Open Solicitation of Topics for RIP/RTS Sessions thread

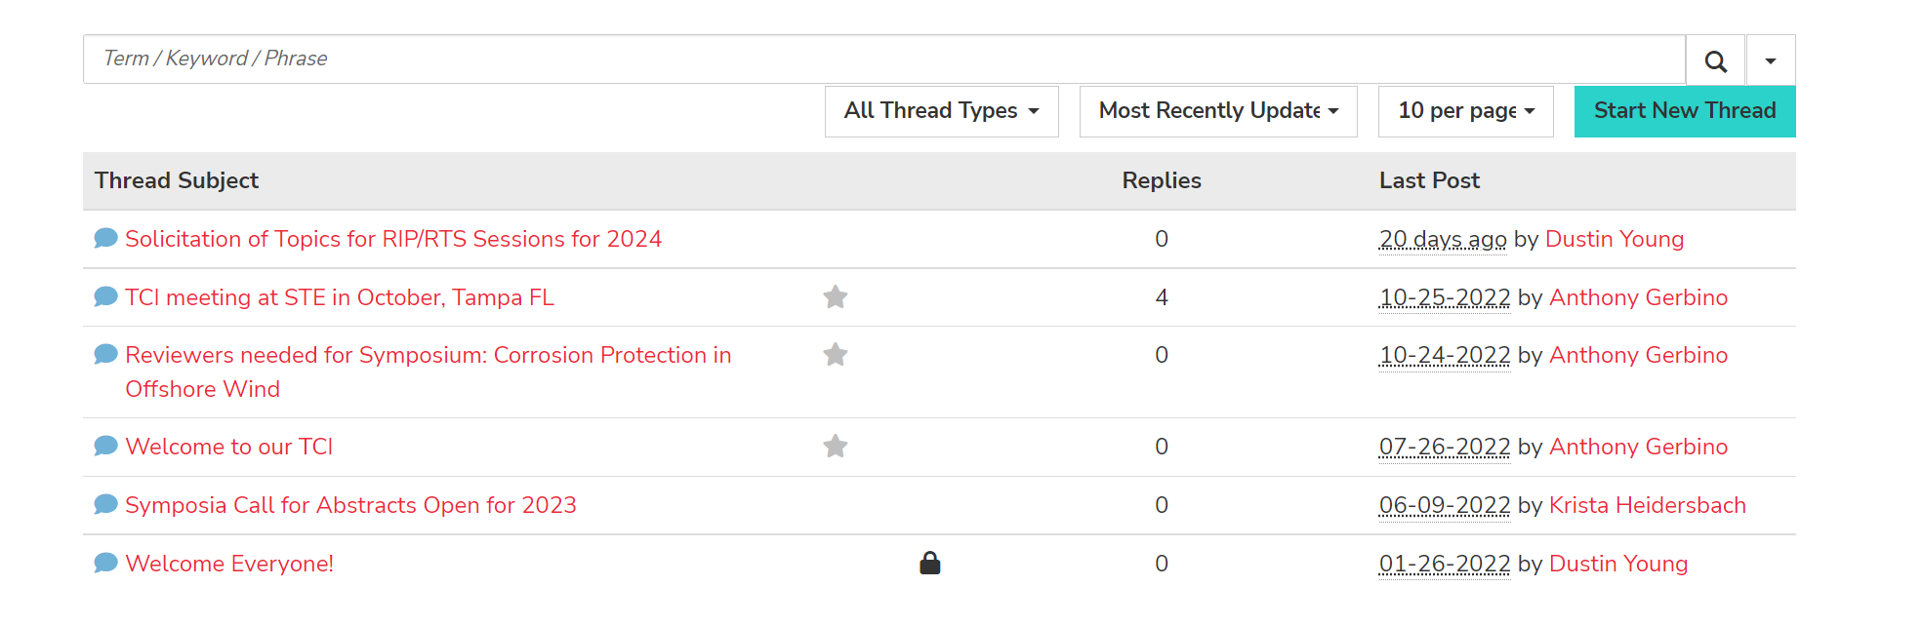[393, 239]
